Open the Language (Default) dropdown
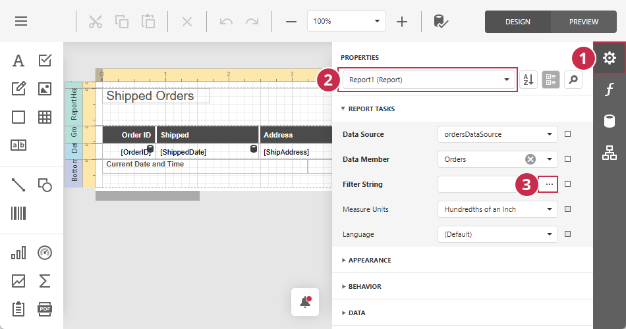 pyautogui.click(x=498, y=234)
